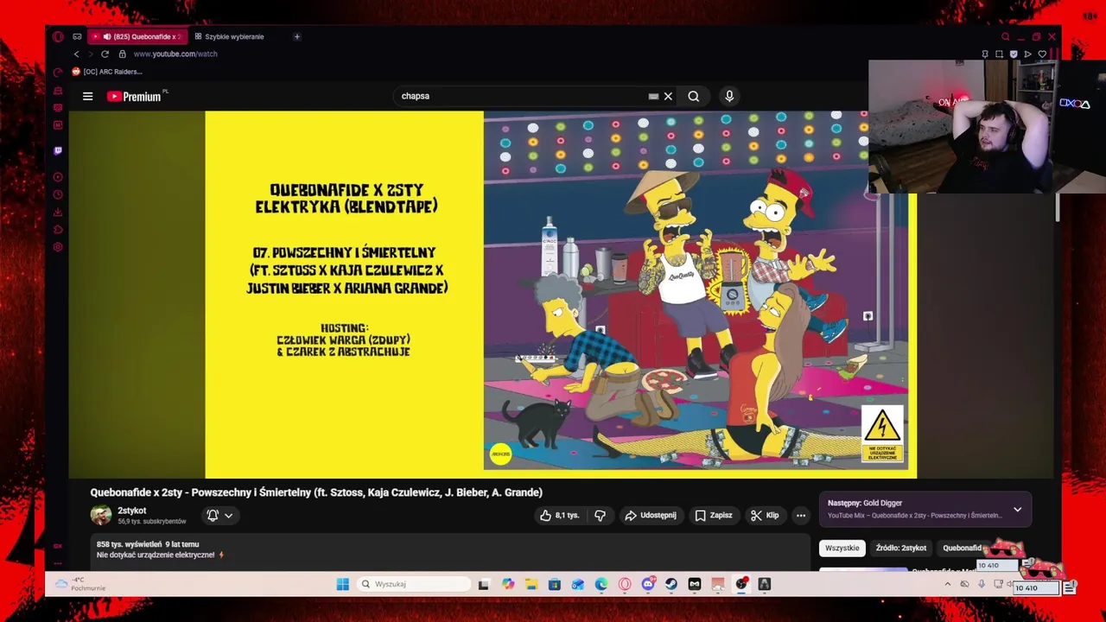Dislike the video with thumbs down
The width and height of the screenshot is (1106, 622).
600,515
